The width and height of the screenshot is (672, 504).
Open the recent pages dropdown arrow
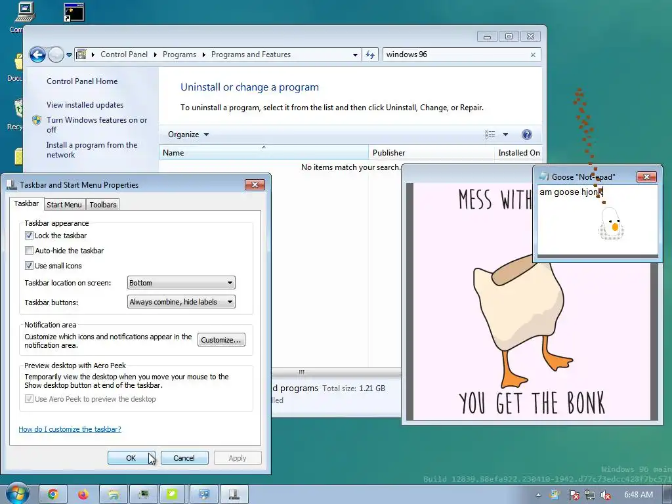pyautogui.click(x=69, y=55)
